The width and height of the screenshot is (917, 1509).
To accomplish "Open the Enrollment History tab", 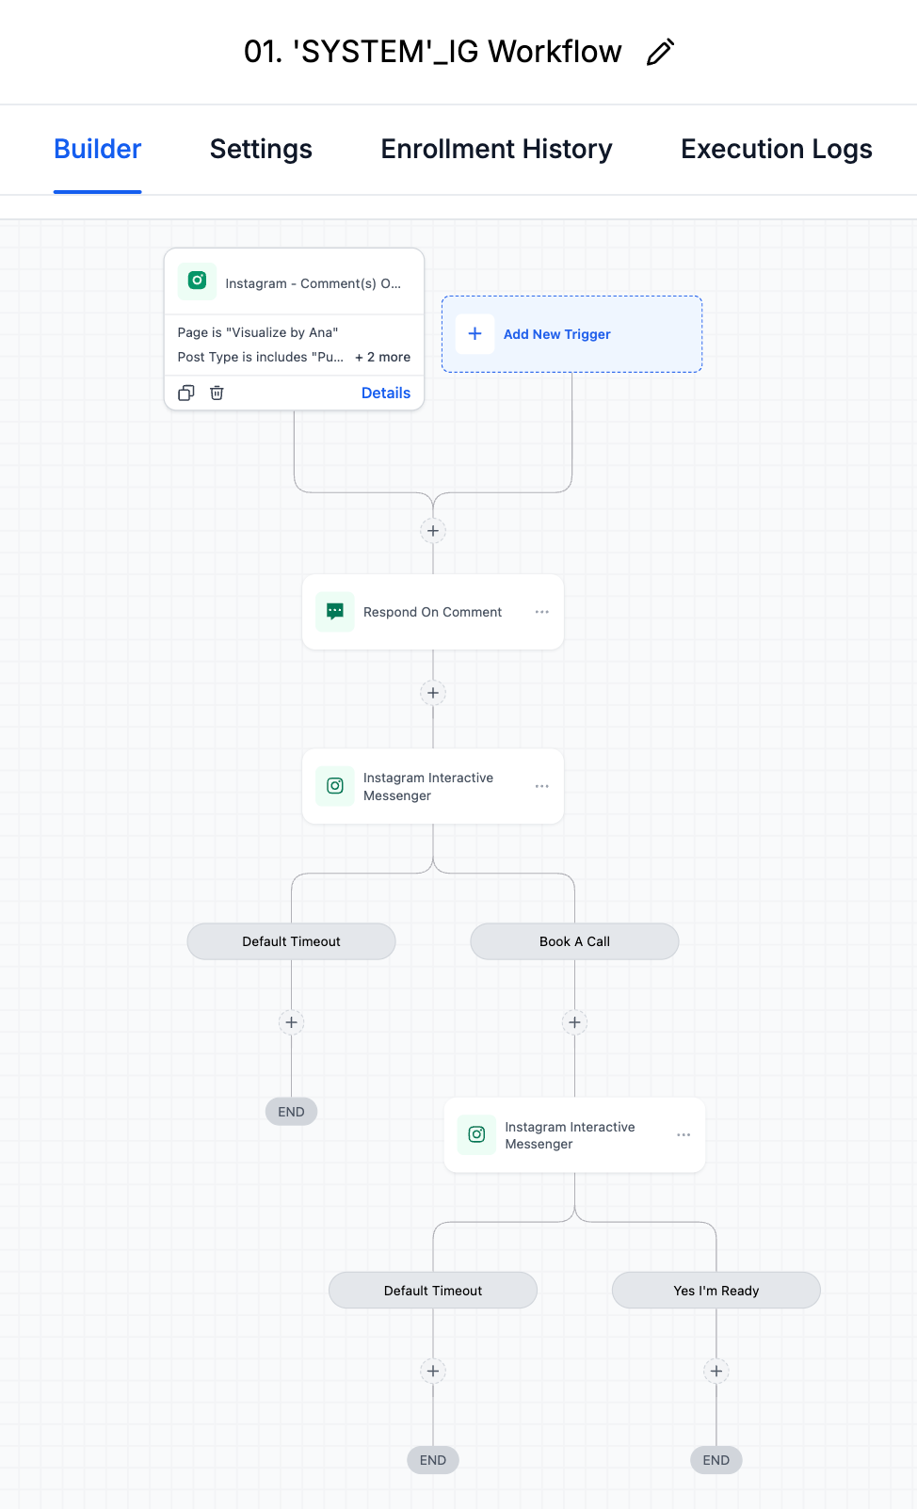I will pyautogui.click(x=496, y=150).
